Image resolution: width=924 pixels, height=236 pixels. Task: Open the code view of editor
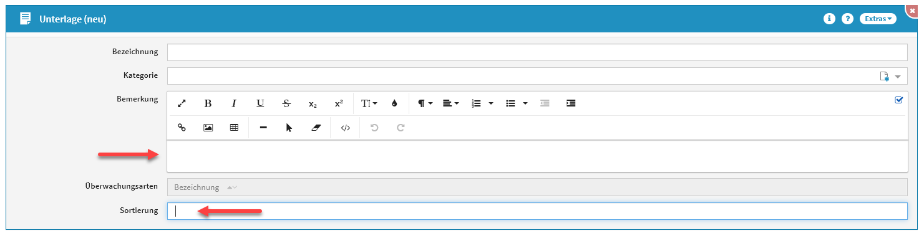(346, 128)
